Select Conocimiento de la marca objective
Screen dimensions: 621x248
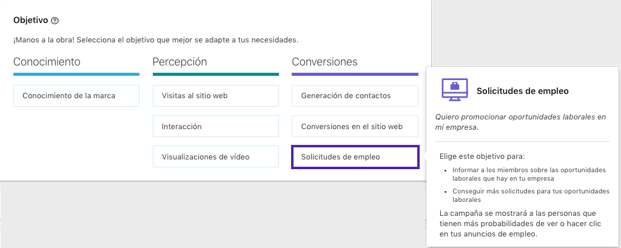(x=76, y=95)
